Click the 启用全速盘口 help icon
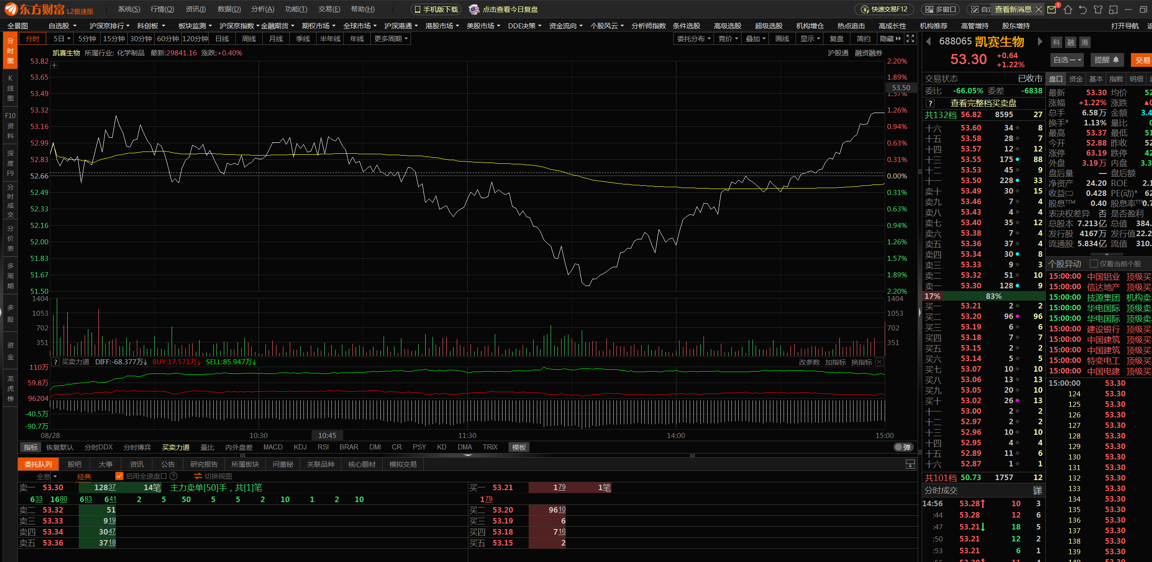This screenshot has width=1152, height=562. [x=173, y=476]
